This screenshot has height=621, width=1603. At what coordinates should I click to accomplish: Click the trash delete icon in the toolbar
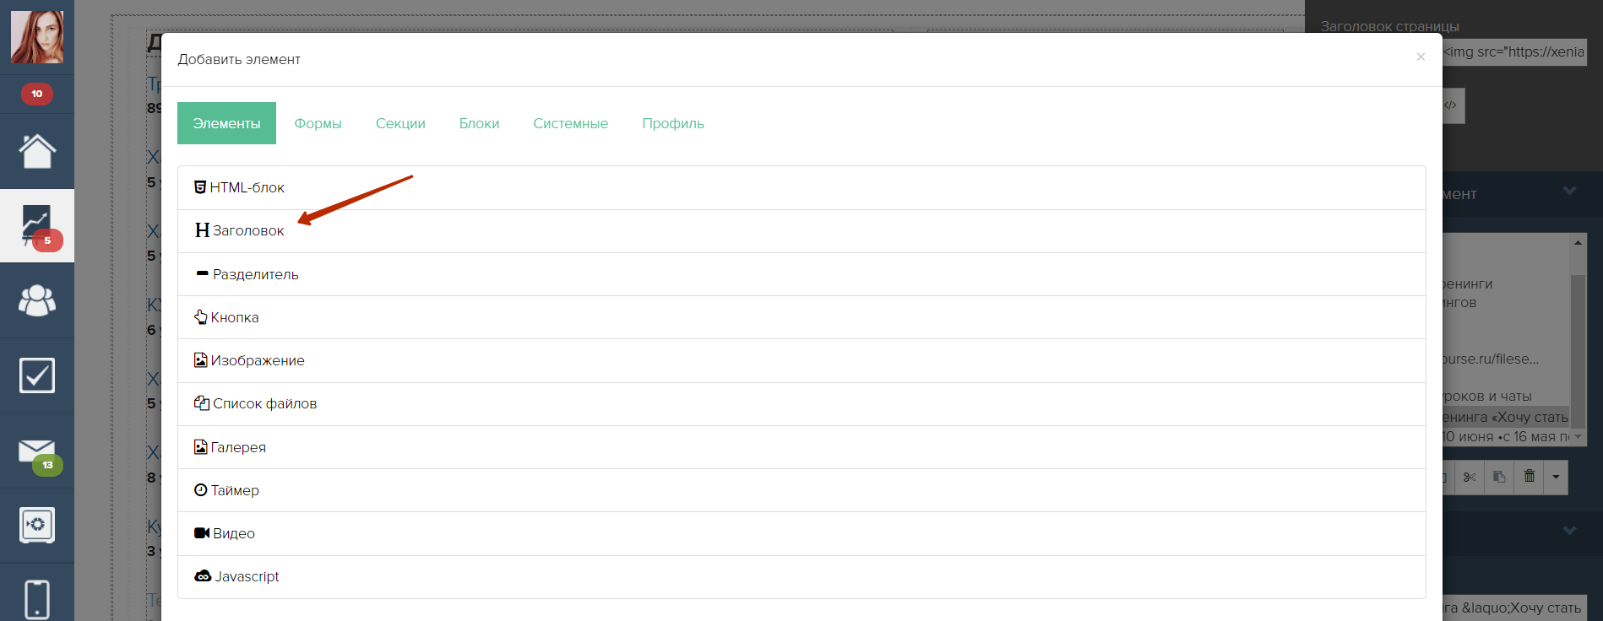click(x=1529, y=477)
